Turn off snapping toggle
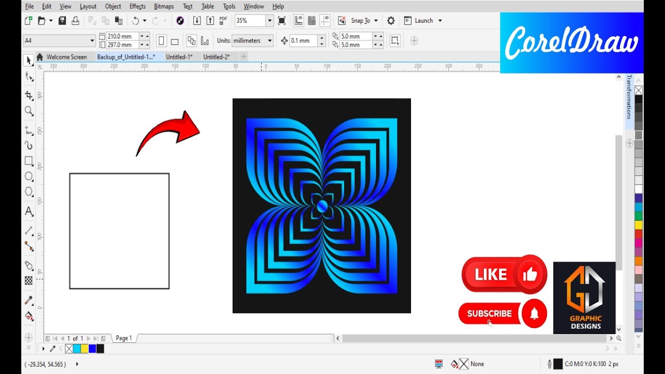Image resolution: width=665 pixels, height=374 pixels. coord(341,21)
